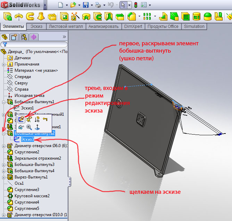
Task: Expand the panel using the double chevron
Action: pos(64,37)
